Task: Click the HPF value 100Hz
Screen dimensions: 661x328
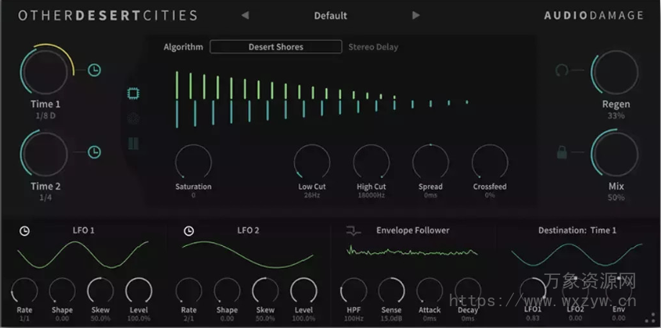Action: click(354, 319)
